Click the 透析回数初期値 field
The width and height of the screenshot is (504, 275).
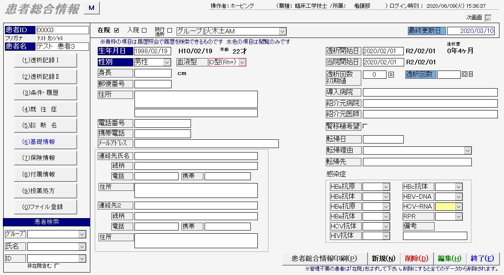(374, 75)
